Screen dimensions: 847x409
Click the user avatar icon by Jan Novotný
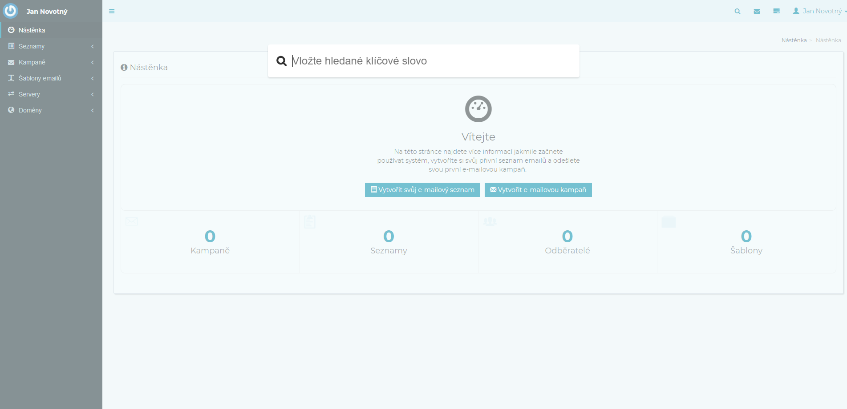(x=796, y=11)
